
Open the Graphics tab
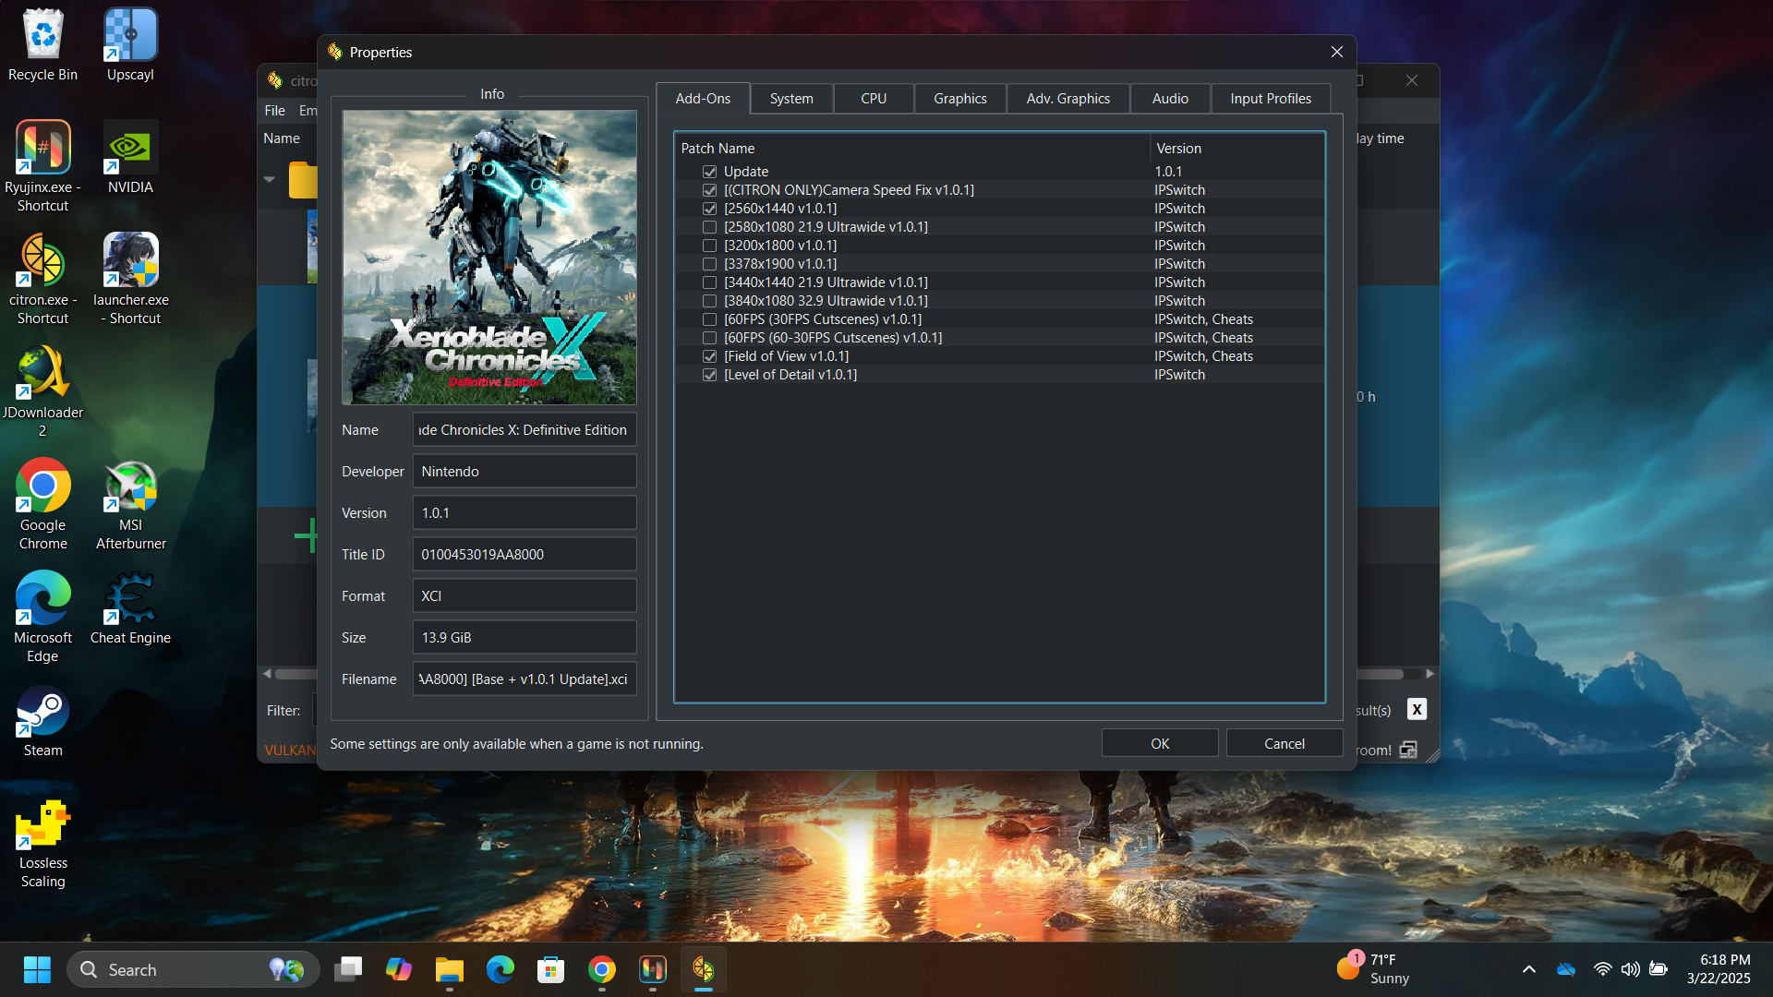(959, 98)
